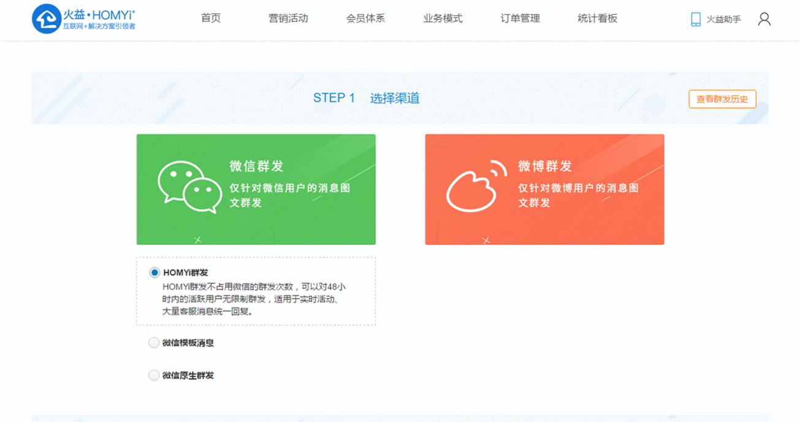Navigate to 订单管理

click(x=520, y=18)
